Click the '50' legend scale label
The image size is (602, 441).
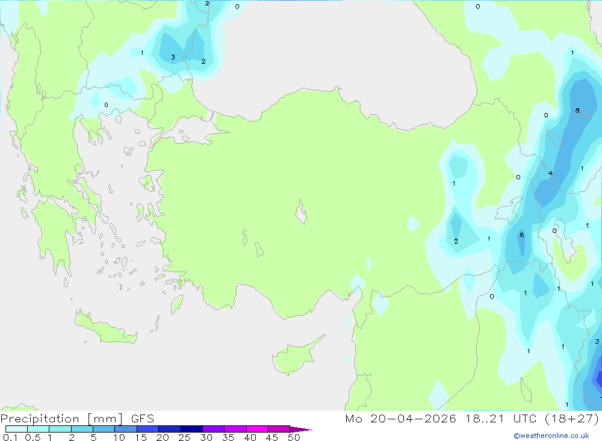(x=294, y=437)
